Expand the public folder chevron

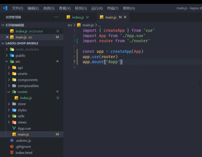pos(7,55)
